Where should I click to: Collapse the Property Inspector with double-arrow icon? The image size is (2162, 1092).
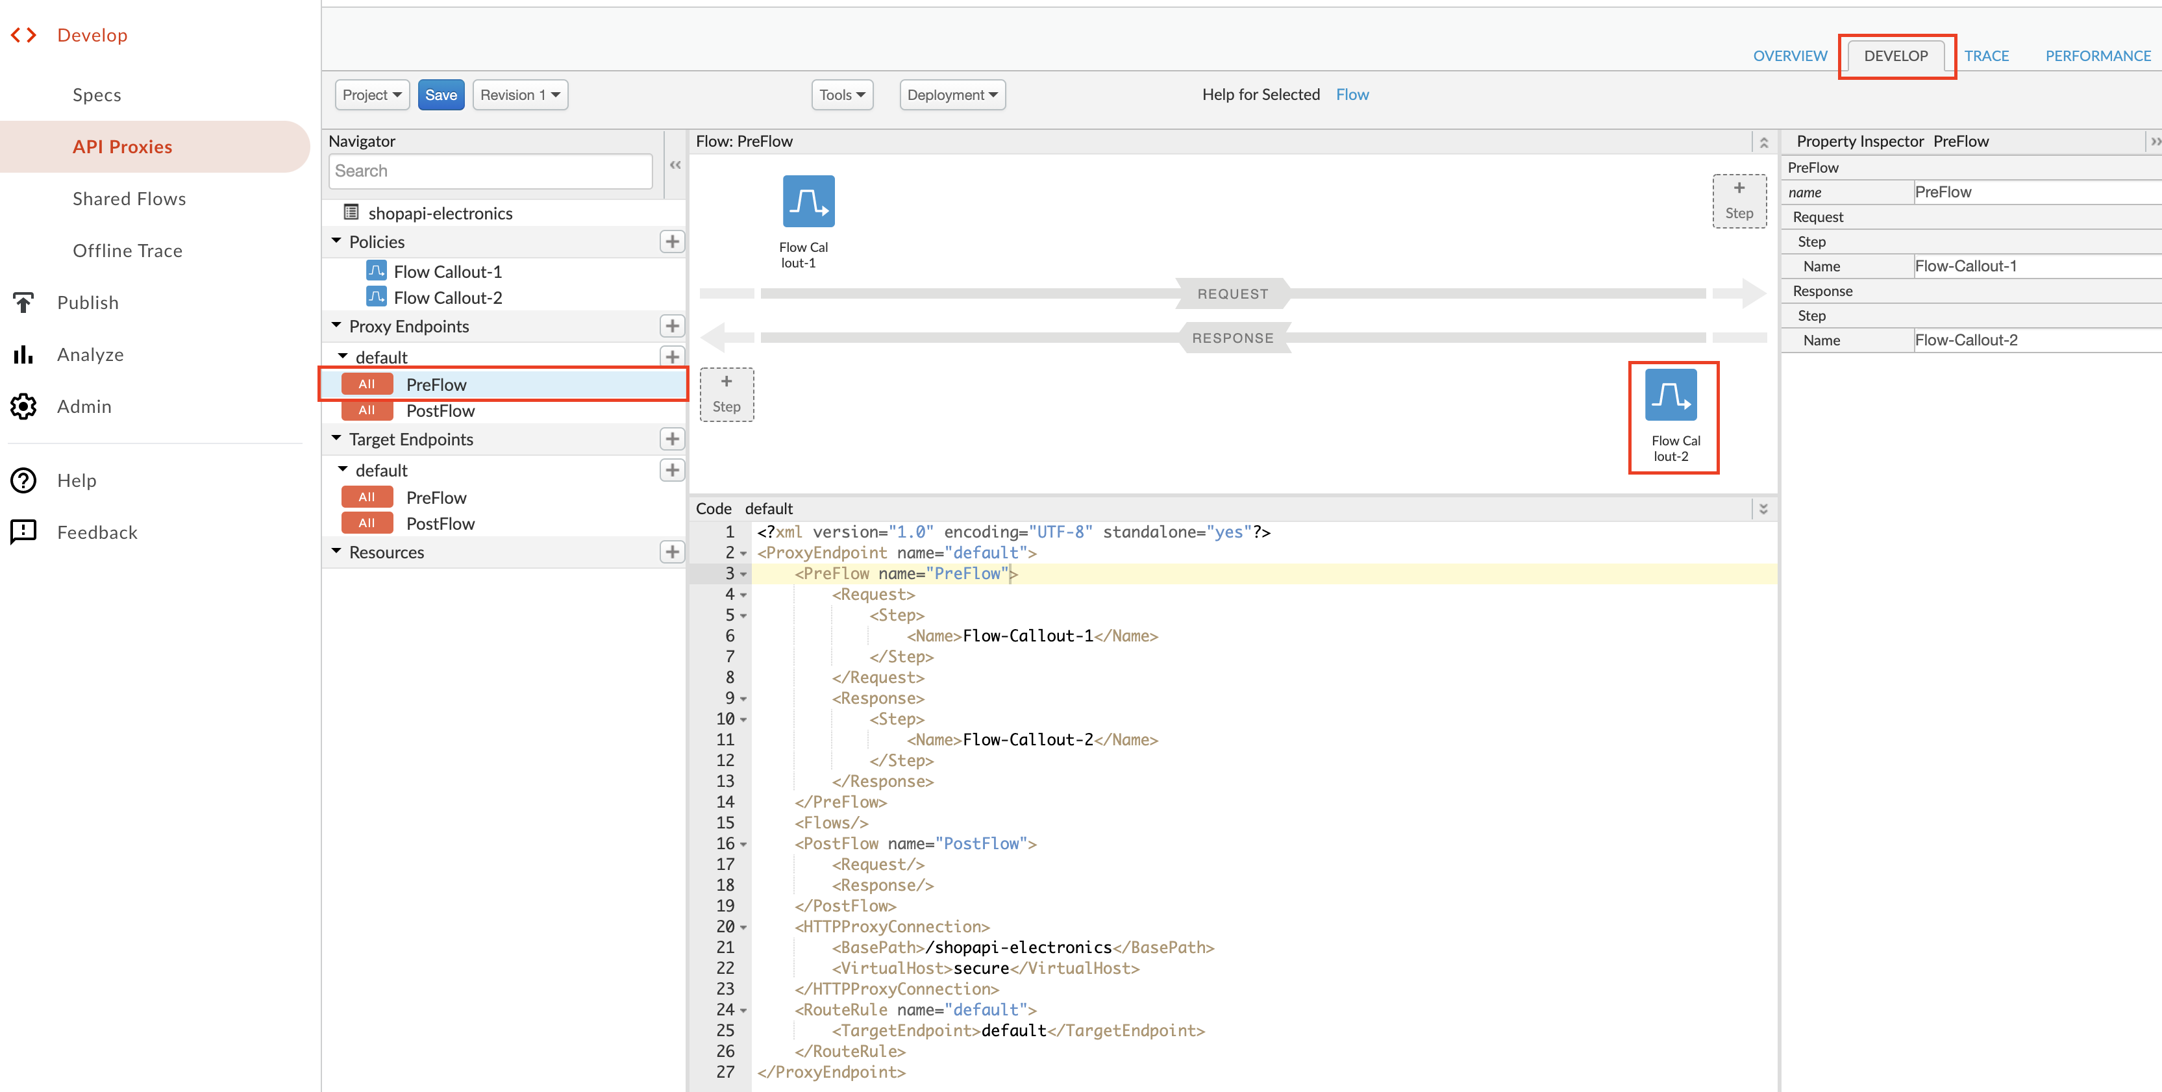click(2154, 142)
